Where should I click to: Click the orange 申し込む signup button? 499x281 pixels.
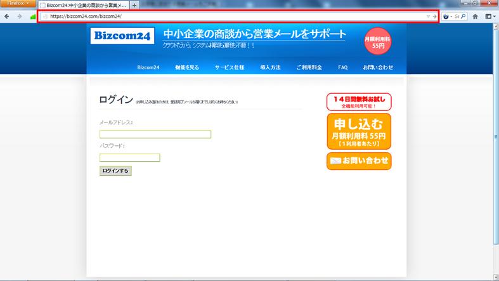coord(359,131)
